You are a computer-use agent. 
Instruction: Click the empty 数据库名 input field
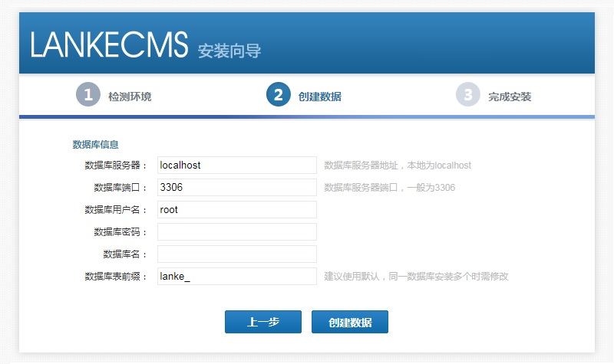pos(237,254)
